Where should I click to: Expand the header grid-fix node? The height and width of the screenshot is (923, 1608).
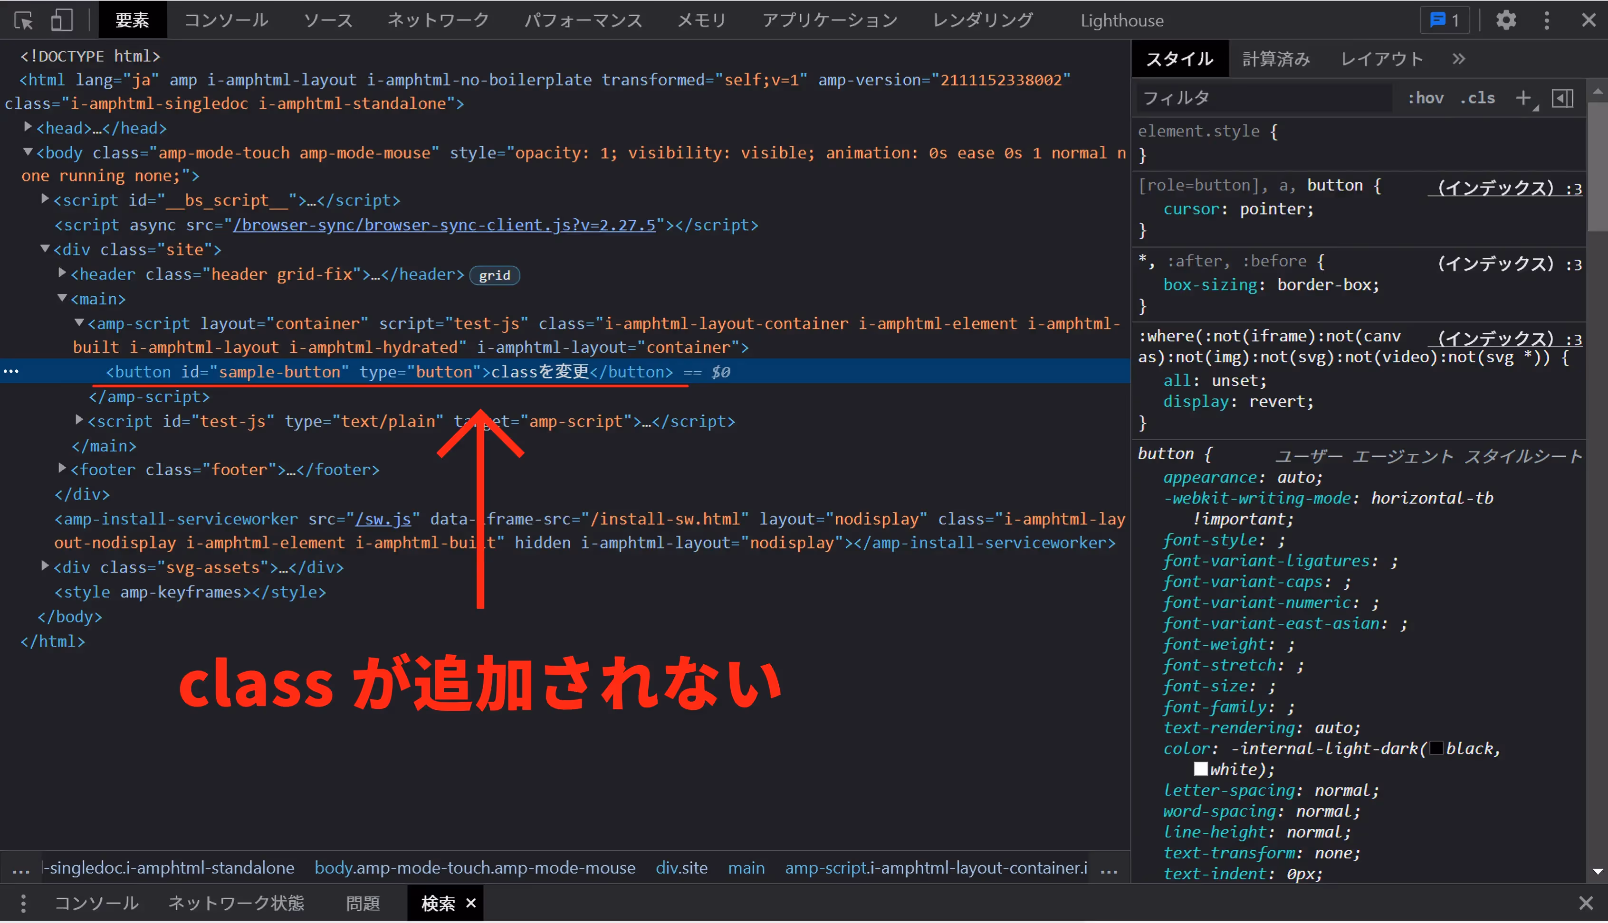[x=62, y=273]
